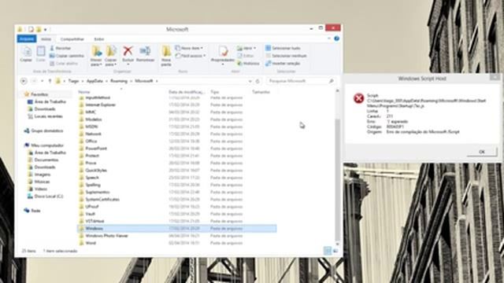Select Vídeos under Meu computador
The height and width of the screenshot is (283, 504).
[x=40, y=189]
